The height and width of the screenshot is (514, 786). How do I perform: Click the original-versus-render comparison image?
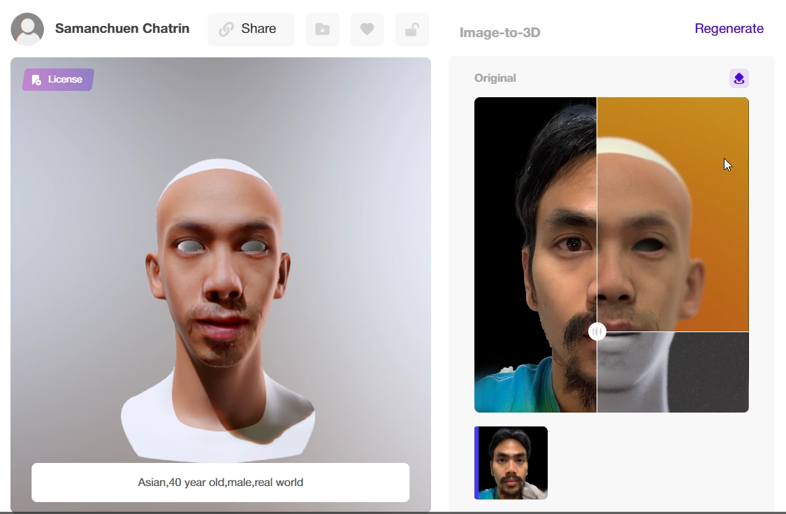[x=611, y=255]
